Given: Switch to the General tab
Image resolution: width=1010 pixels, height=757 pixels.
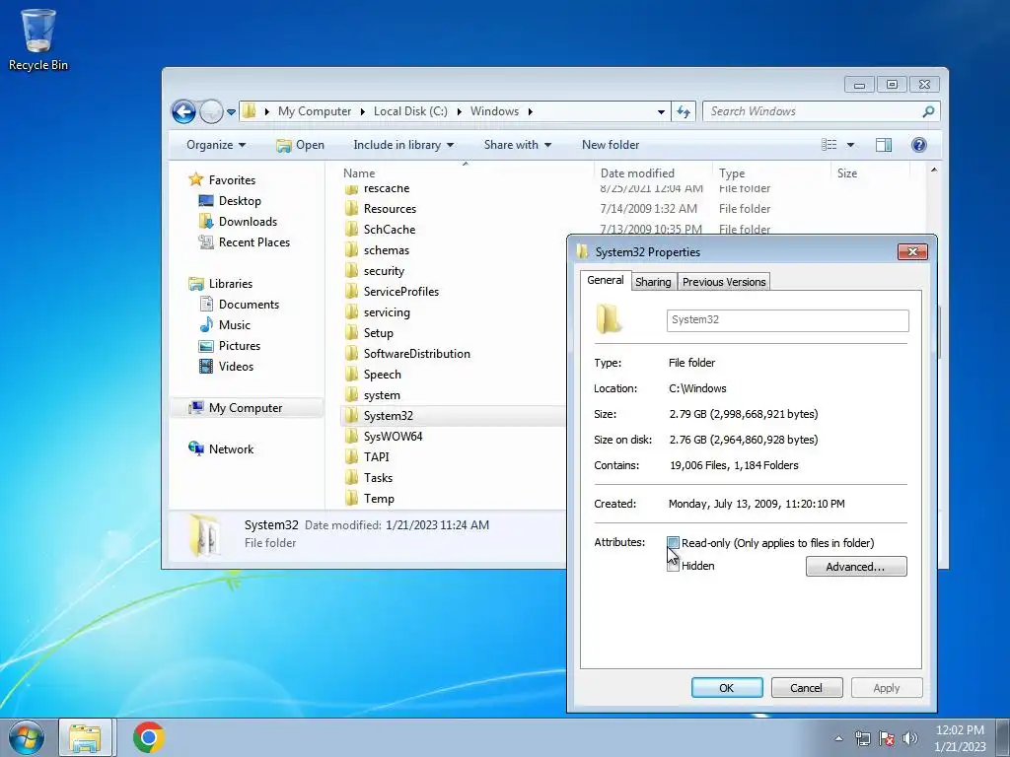Looking at the screenshot, I should coord(605,280).
